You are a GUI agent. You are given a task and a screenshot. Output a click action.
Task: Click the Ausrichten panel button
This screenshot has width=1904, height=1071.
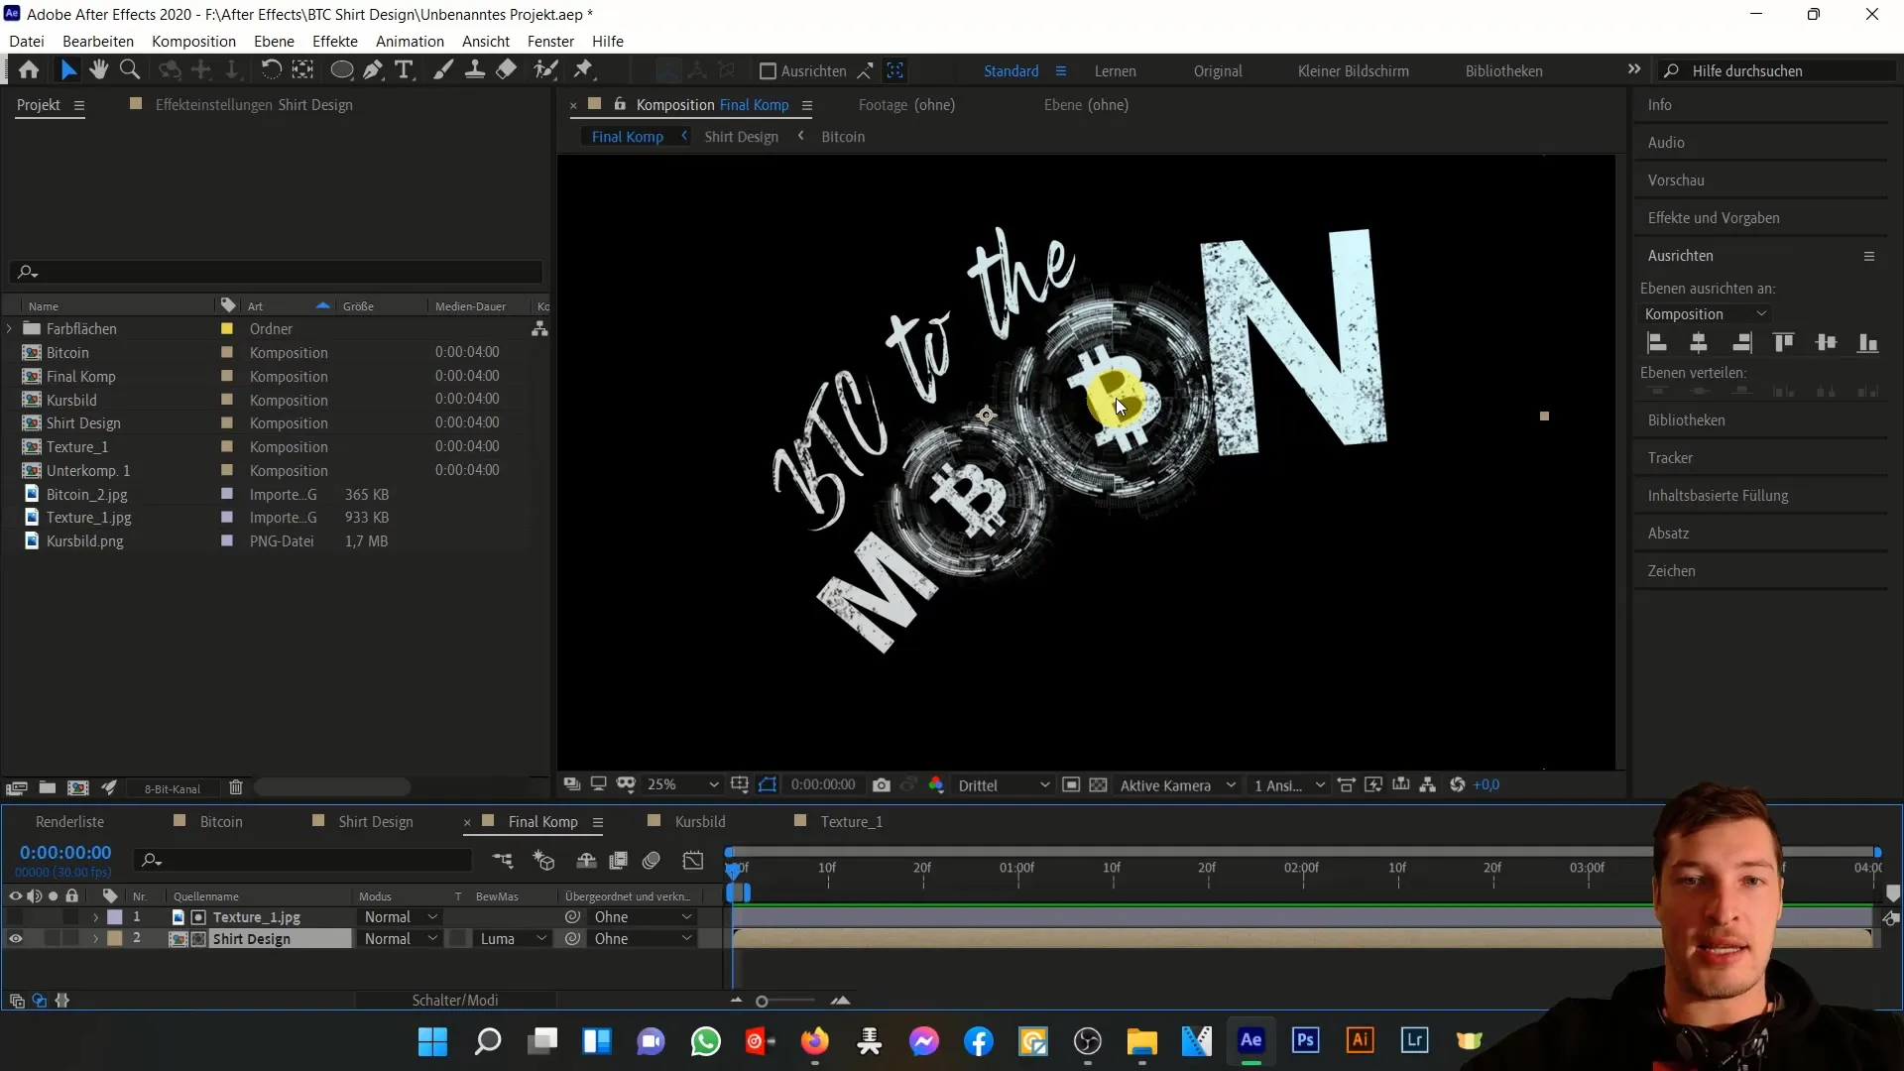tap(1681, 255)
